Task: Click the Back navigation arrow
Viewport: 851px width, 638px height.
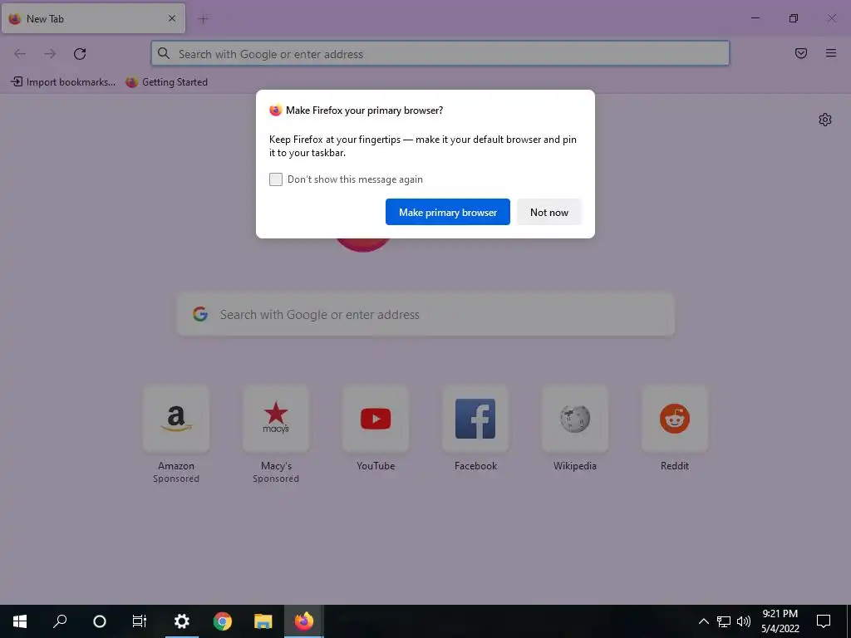Action: pos(20,54)
